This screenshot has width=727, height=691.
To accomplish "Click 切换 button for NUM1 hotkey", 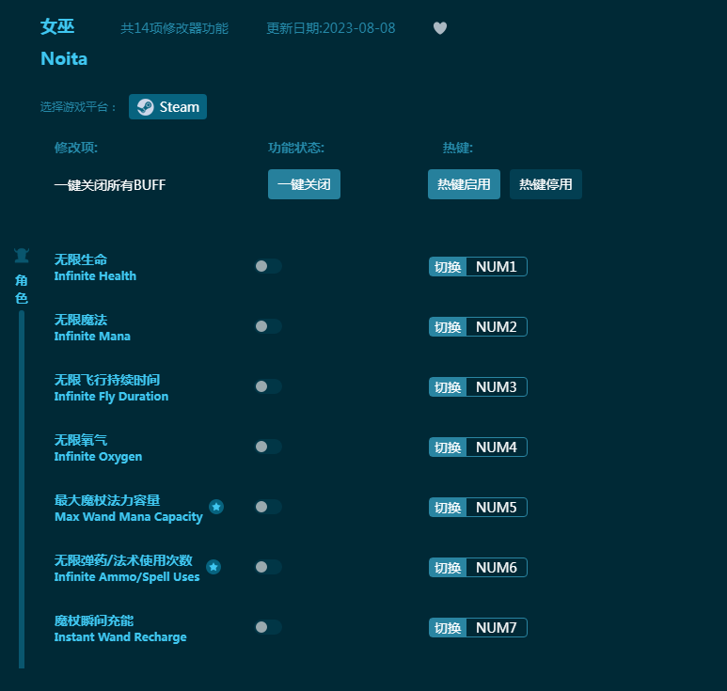I will click(x=448, y=267).
